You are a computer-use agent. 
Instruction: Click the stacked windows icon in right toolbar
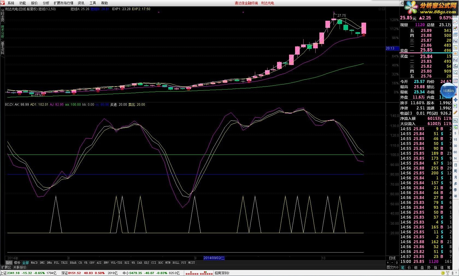coord(455,34)
